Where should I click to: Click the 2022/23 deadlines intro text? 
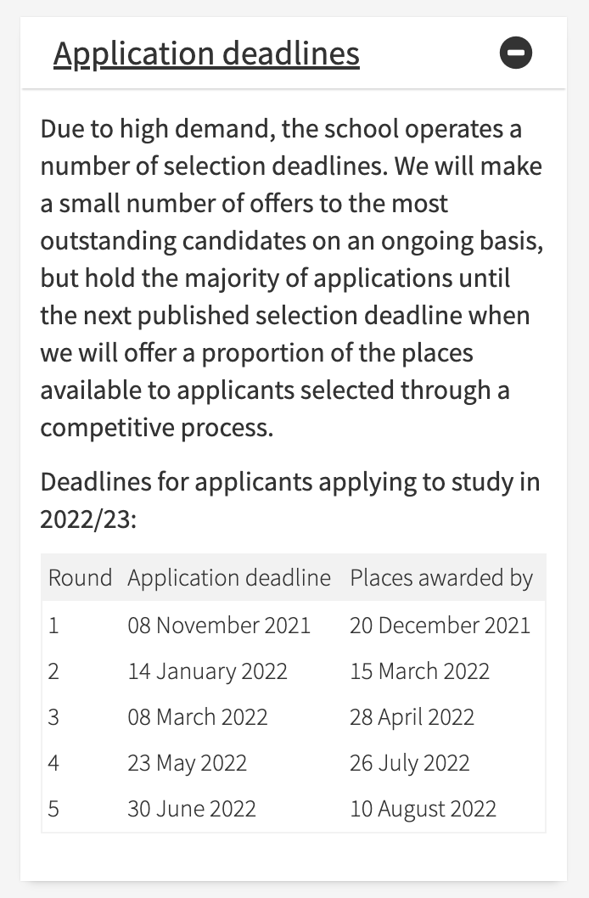tap(290, 501)
